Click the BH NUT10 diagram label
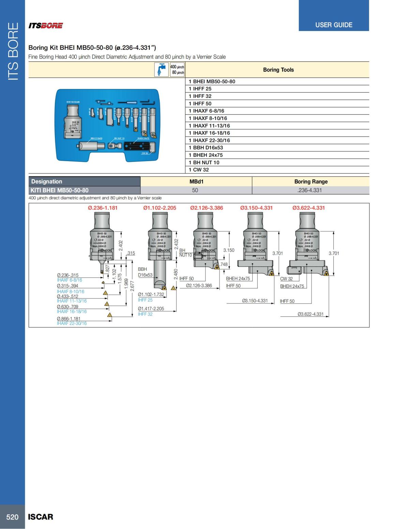This screenshot has width=409, height=529. pos(186,252)
